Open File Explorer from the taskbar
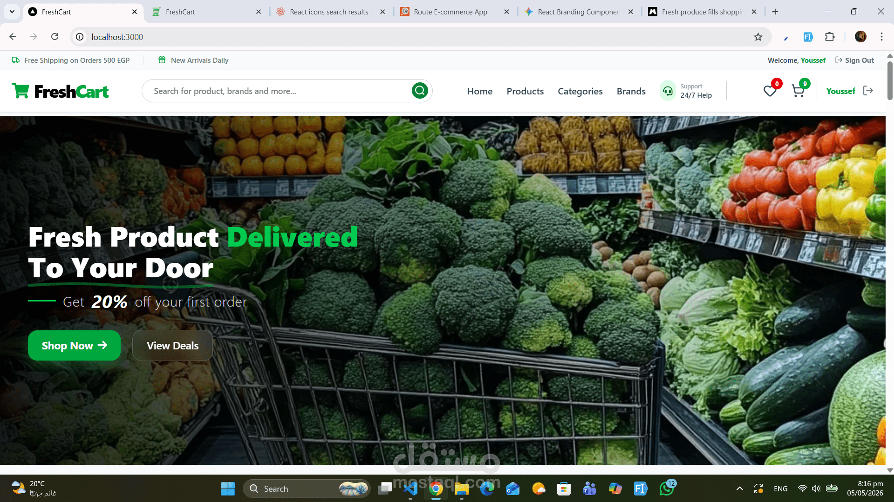Viewport: 894px width, 502px height. 461,489
